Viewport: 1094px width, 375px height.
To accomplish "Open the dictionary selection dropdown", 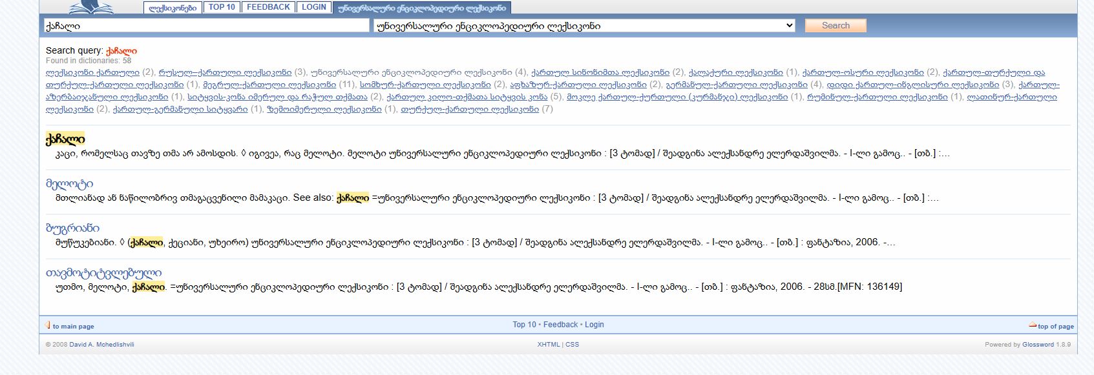I will pos(584,26).
